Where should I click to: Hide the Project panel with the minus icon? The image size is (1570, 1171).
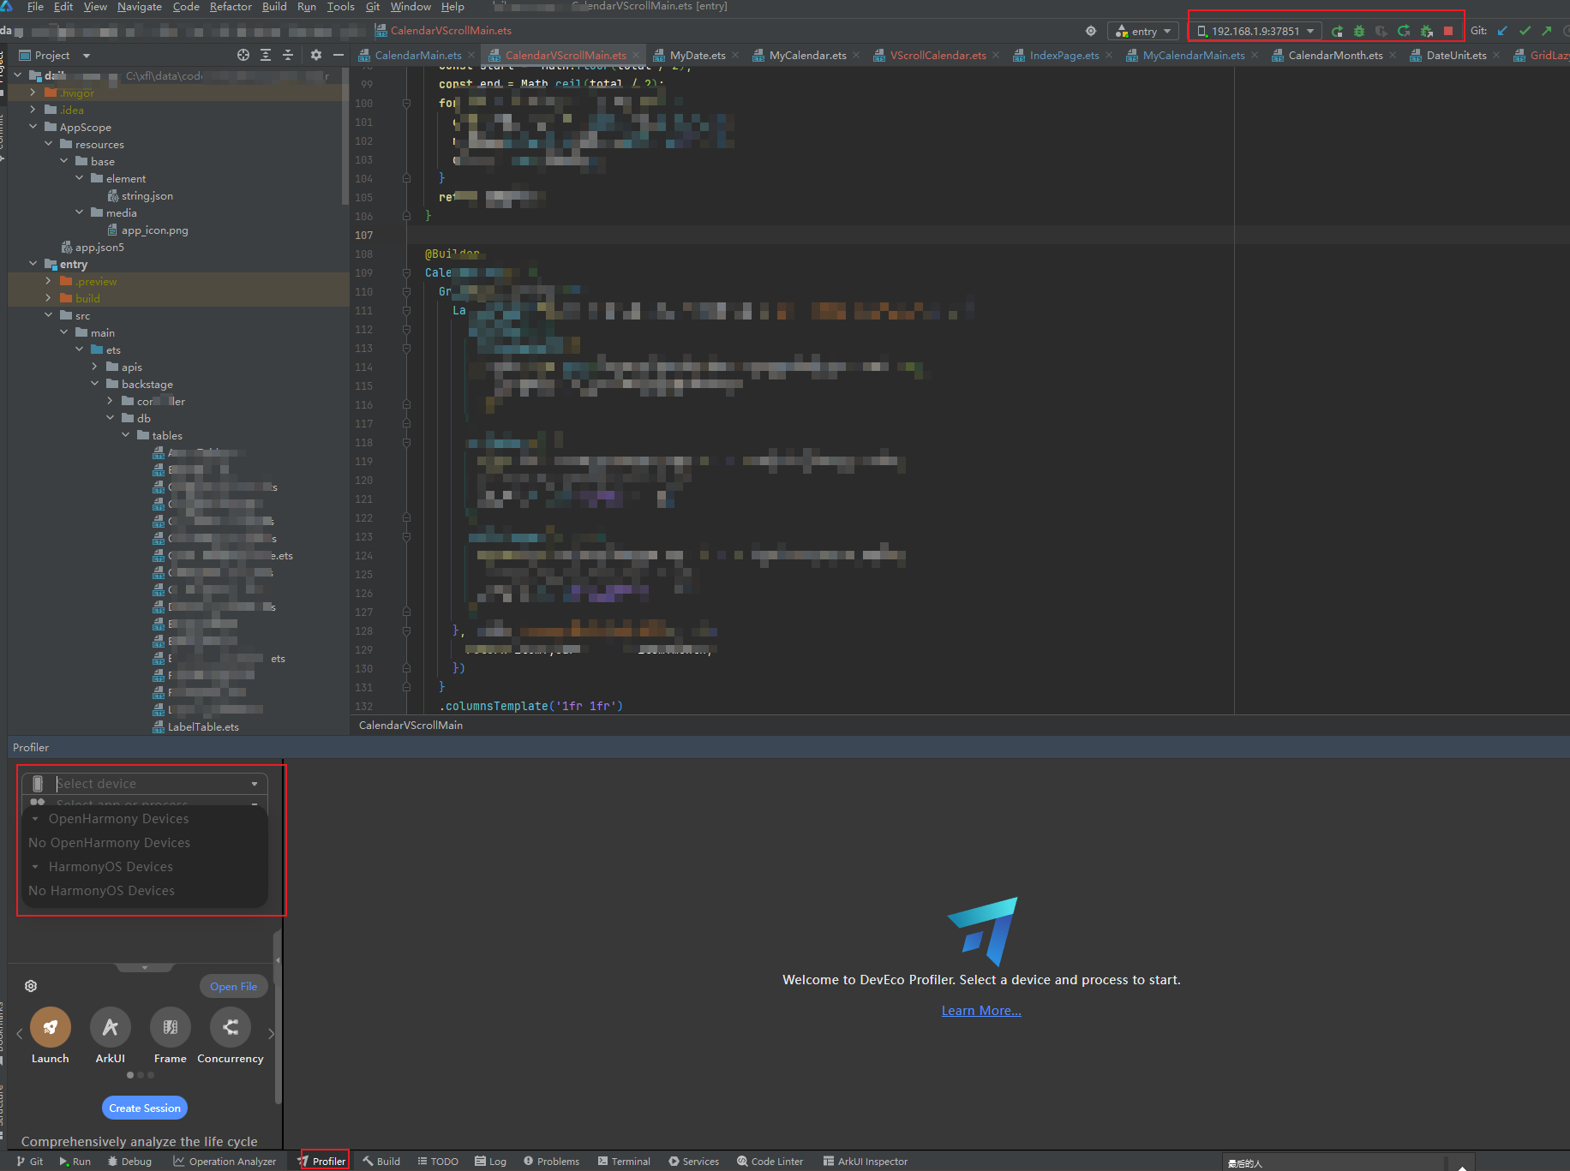pyautogui.click(x=339, y=55)
